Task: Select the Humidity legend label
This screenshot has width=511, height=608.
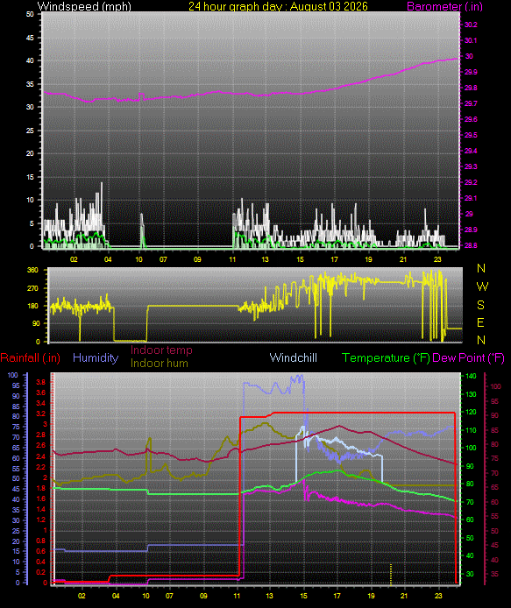Action: tap(96, 358)
